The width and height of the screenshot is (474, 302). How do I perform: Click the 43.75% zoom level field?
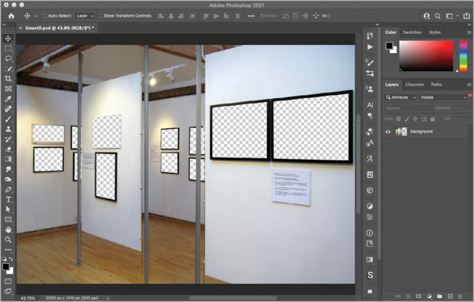tap(28, 298)
